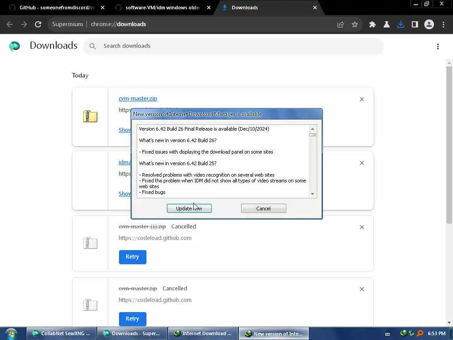The width and height of the screenshot is (453, 340).
Task: Switch to software-VM/idm windows older tab
Action: coord(163,8)
